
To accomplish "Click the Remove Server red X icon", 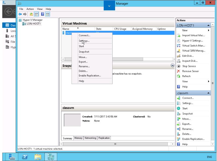I will 179,71.
